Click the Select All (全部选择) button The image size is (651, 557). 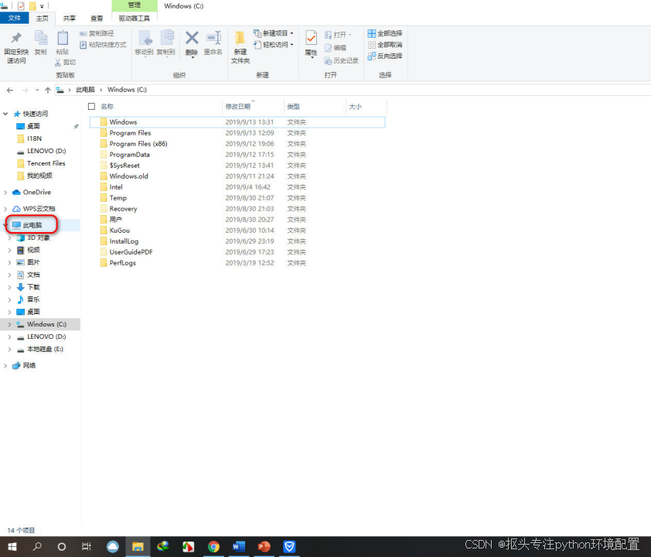[385, 33]
